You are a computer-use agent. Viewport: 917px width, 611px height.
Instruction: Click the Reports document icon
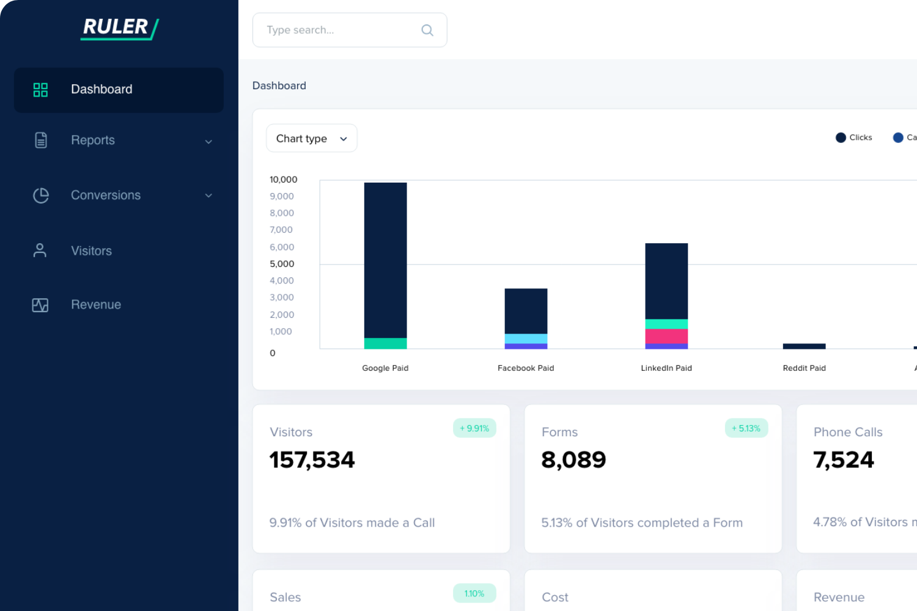coord(40,140)
